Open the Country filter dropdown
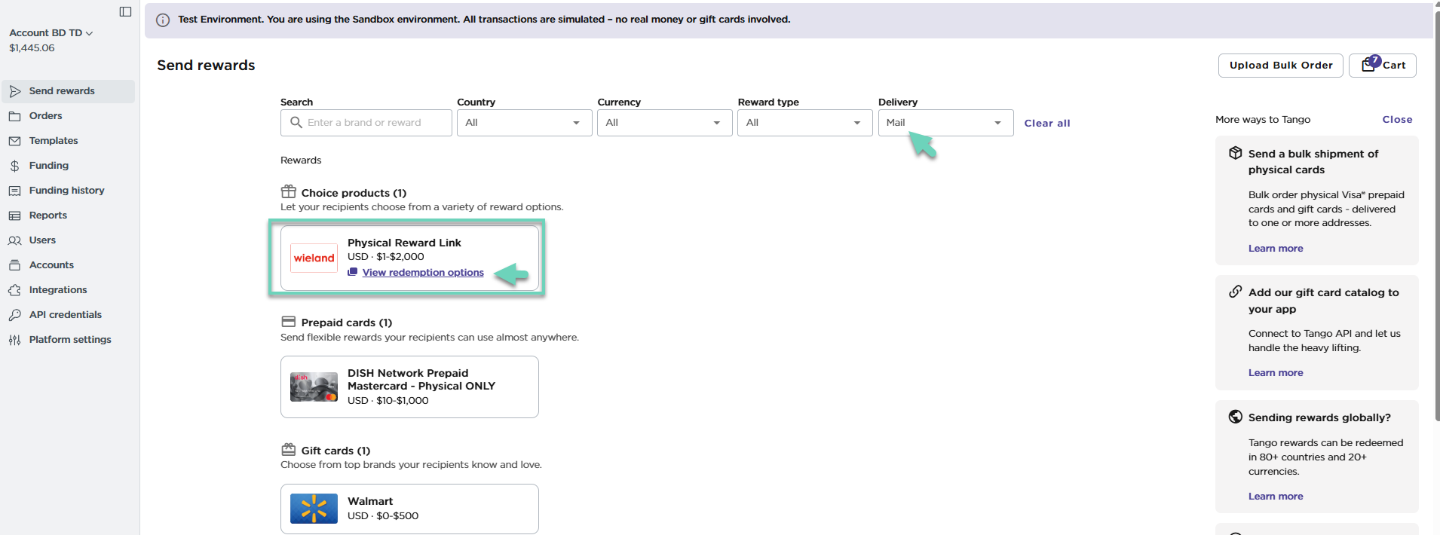The image size is (1440, 535). tap(524, 123)
